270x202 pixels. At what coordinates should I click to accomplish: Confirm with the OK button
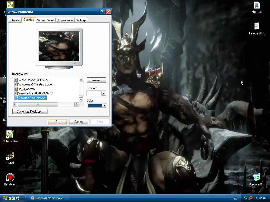(57, 122)
